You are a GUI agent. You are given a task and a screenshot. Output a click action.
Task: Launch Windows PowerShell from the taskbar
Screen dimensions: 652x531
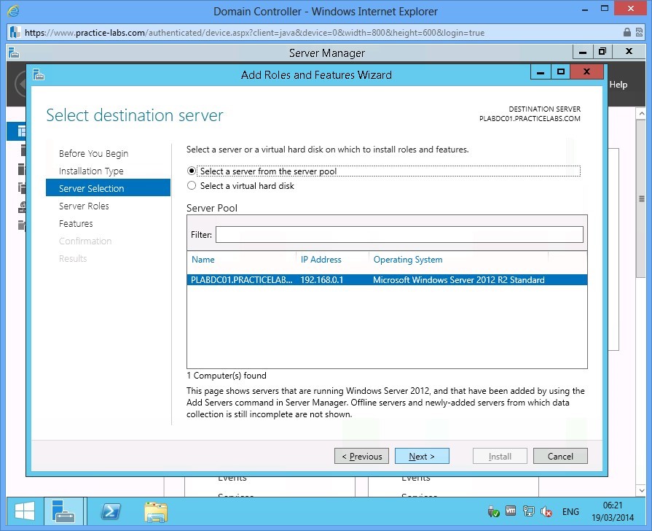(x=110, y=511)
